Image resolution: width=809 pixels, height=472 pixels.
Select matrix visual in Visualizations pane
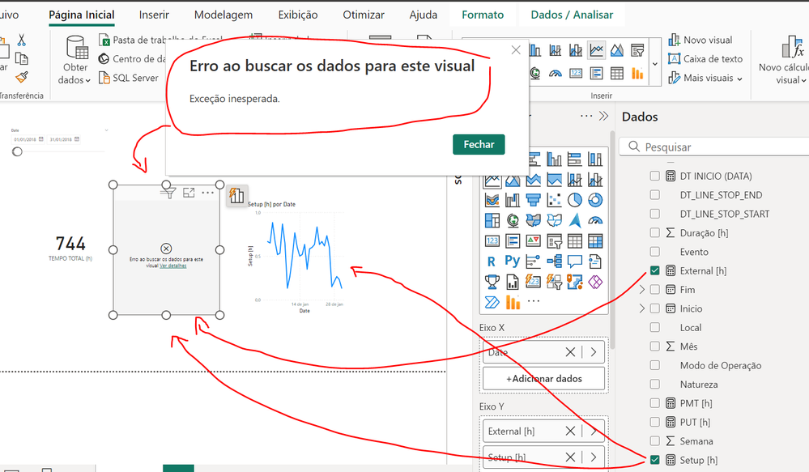pos(595,241)
